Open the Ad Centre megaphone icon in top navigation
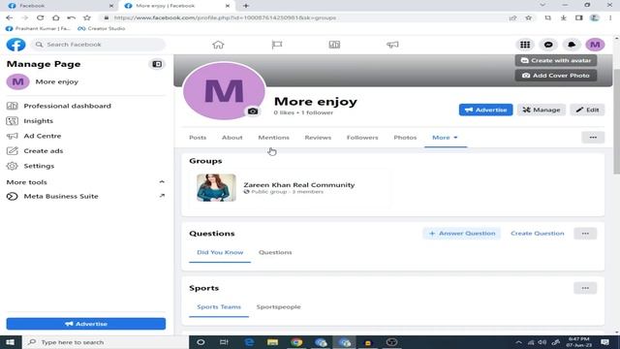 (392, 45)
